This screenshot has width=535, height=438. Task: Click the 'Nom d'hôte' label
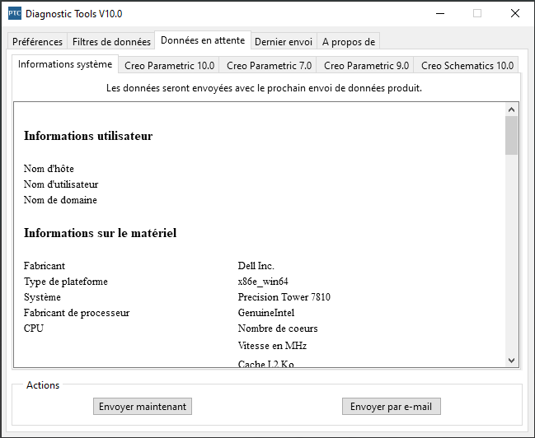pos(49,169)
